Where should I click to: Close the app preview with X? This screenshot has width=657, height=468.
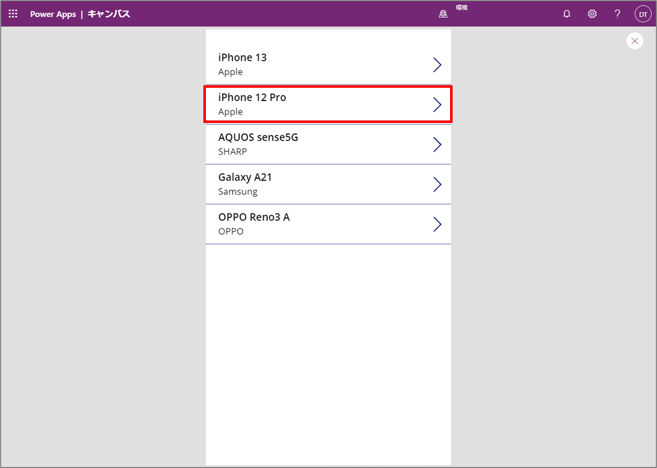(x=635, y=41)
